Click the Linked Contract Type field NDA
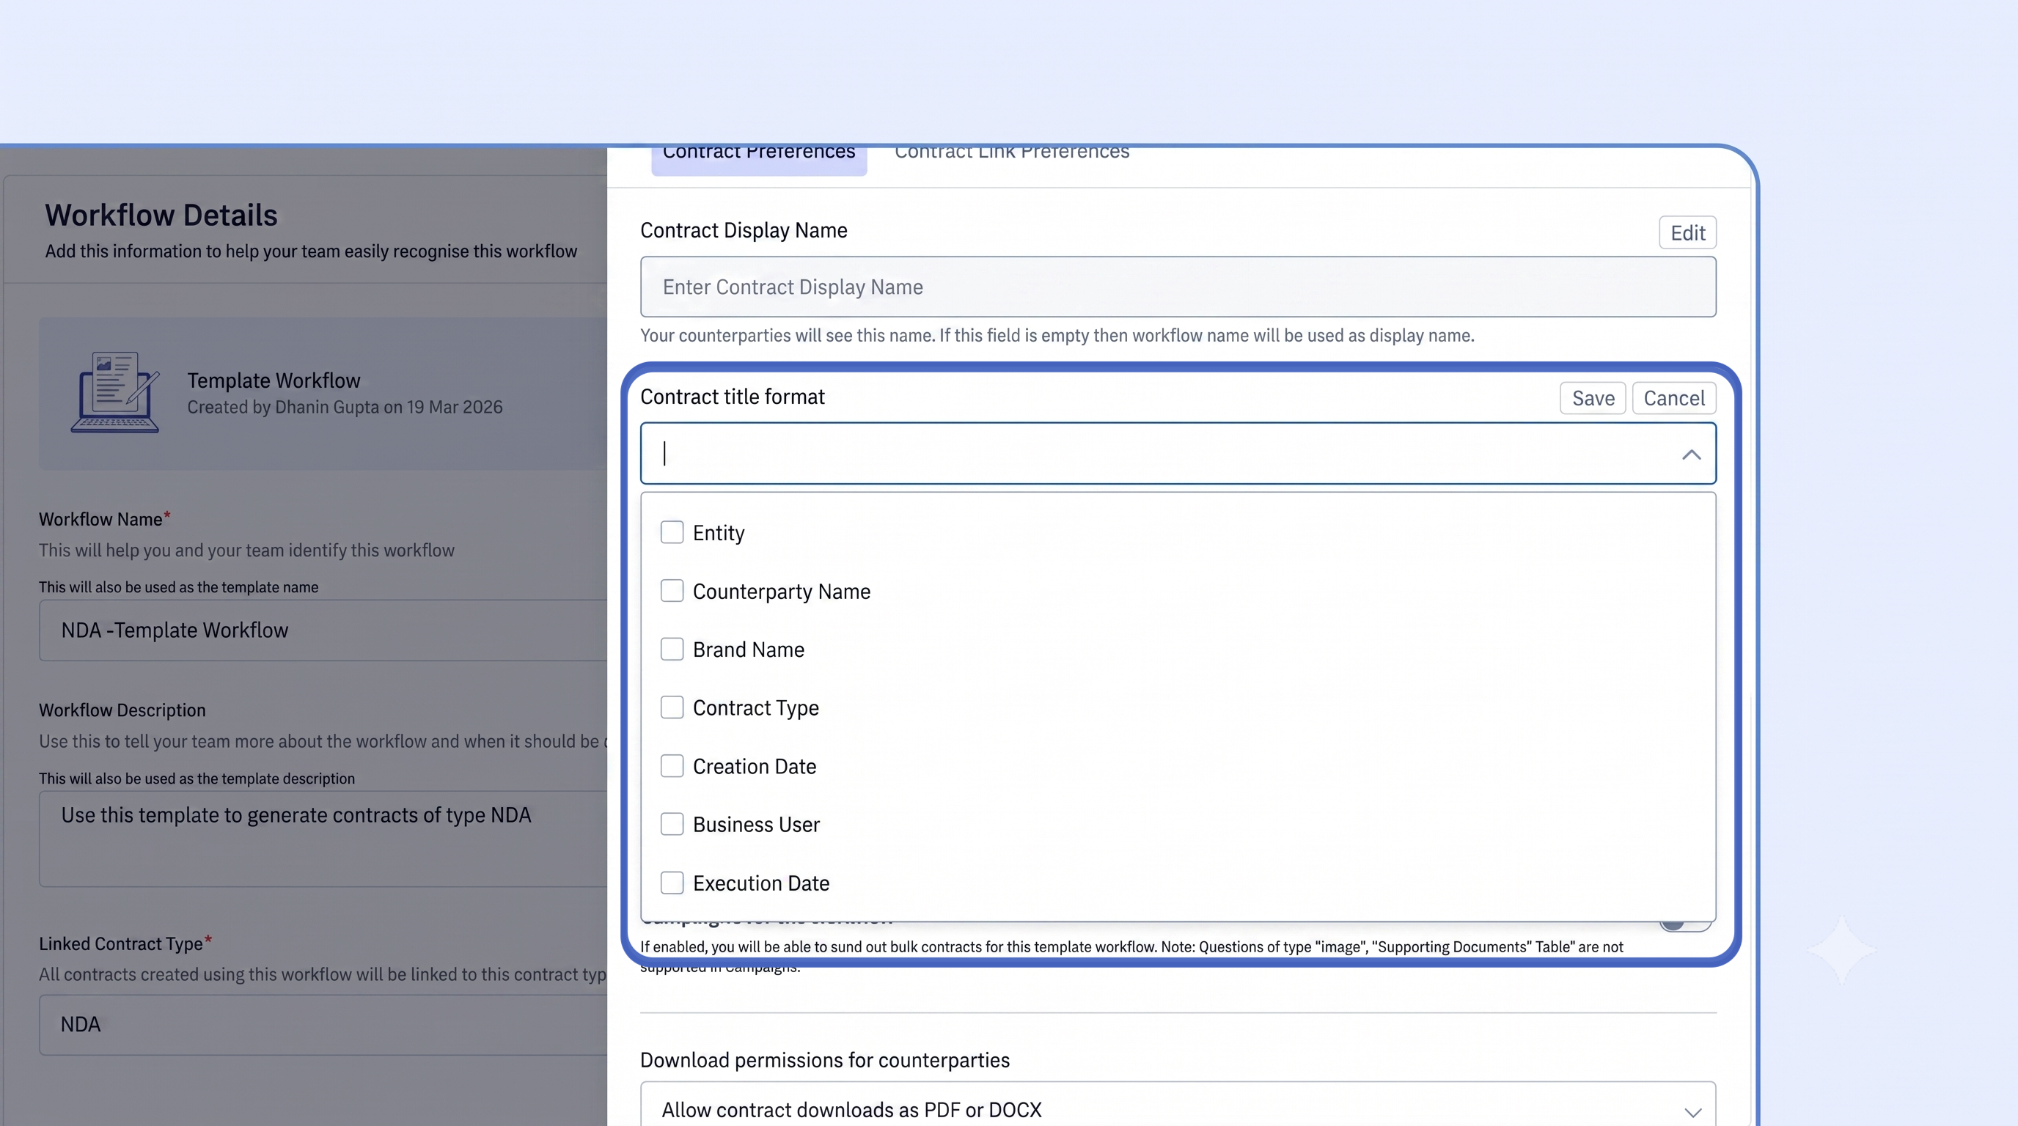 click(x=323, y=1025)
